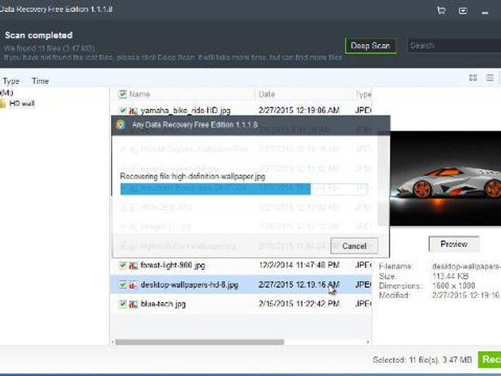Sort the file list by Type column
The image size is (501, 376).
click(x=363, y=94)
